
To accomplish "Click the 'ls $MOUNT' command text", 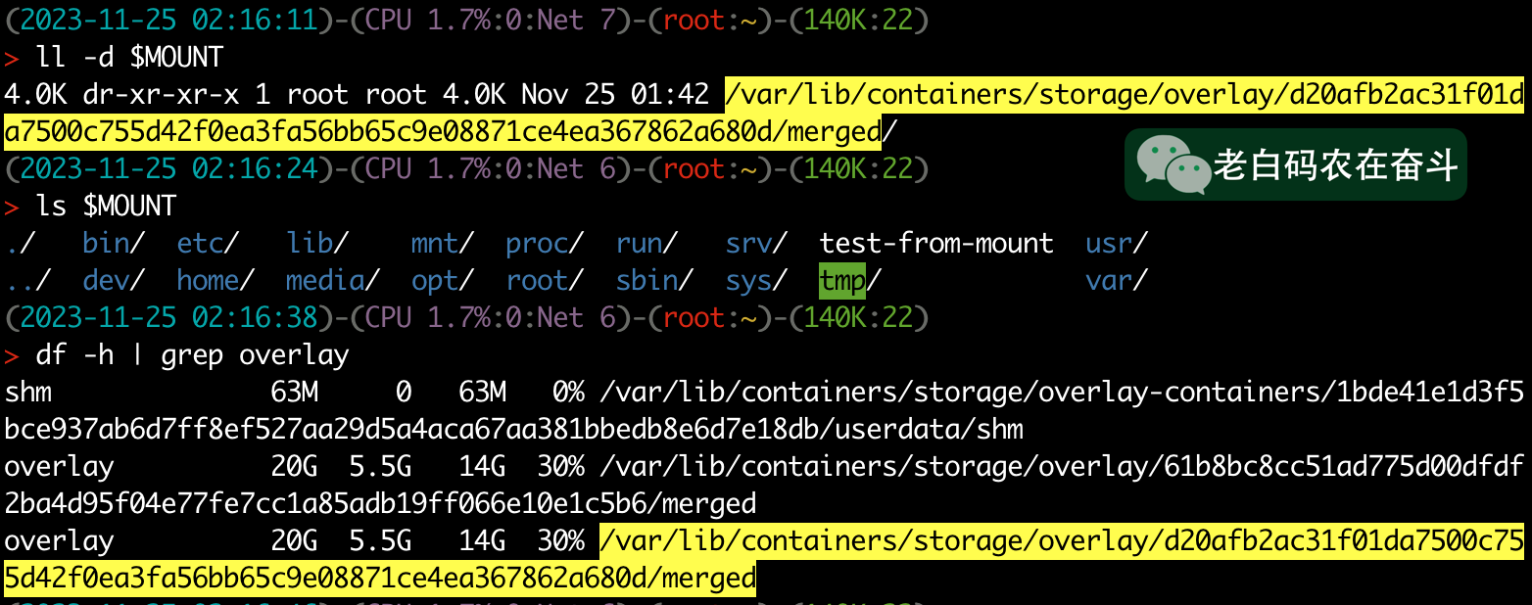I will pyautogui.click(x=106, y=207).
